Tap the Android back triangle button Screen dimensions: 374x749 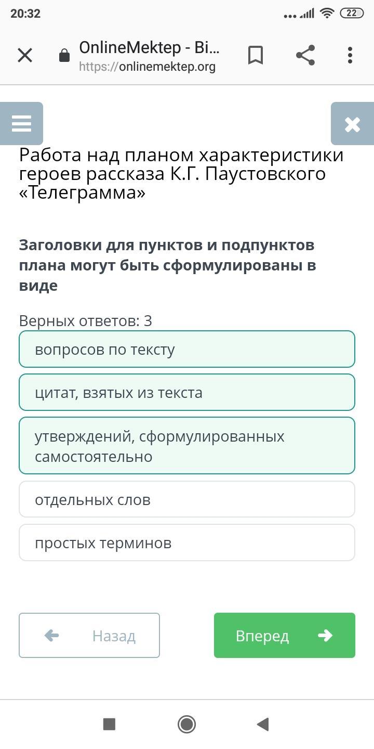tap(263, 724)
